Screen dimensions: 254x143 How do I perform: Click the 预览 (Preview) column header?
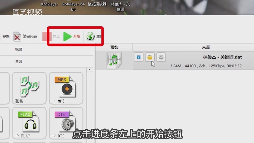pyautogui.click(x=114, y=47)
